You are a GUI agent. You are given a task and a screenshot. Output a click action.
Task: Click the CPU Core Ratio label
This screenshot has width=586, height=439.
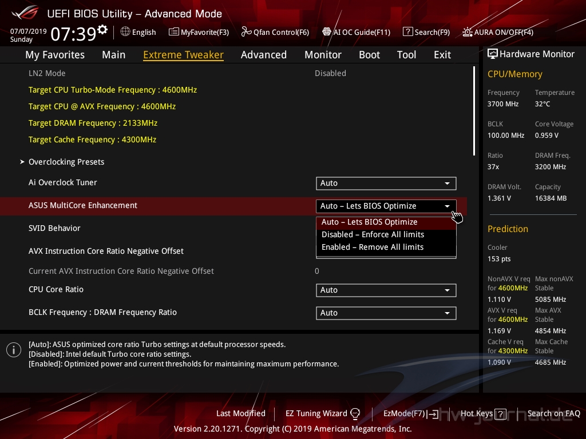56,289
